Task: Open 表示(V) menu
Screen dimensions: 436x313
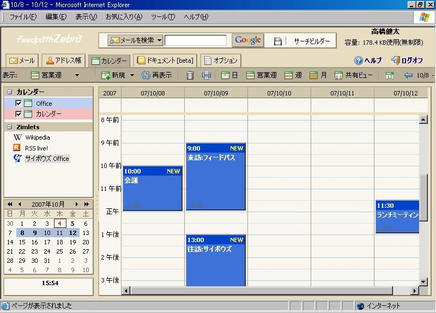Action: pyautogui.click(x=86, y=17)
